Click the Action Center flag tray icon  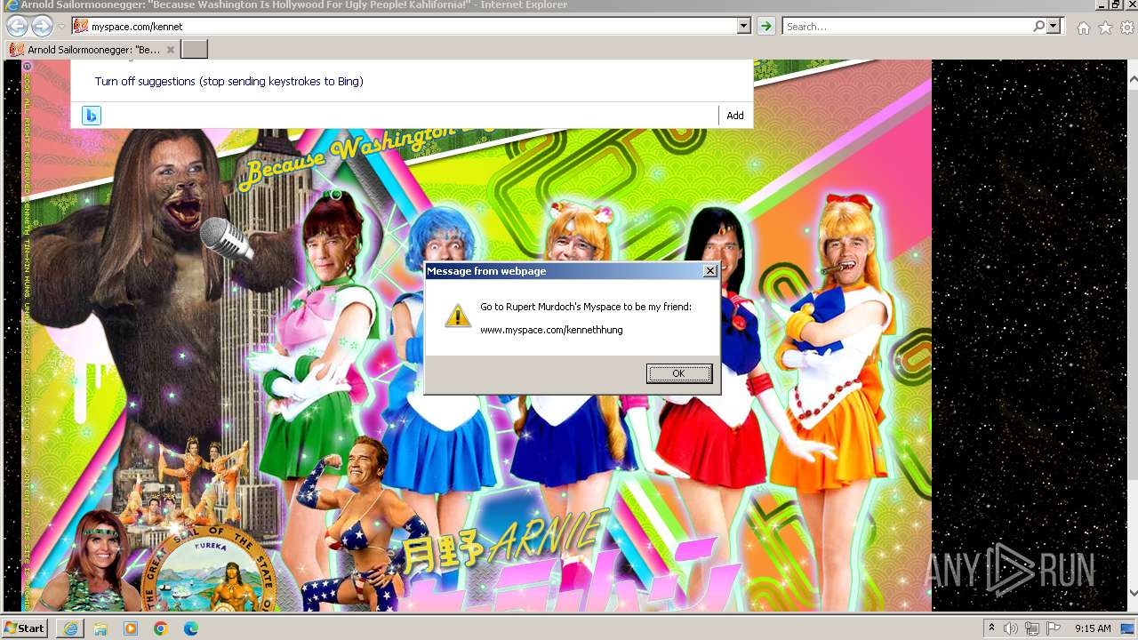[x=1054, y=628]
